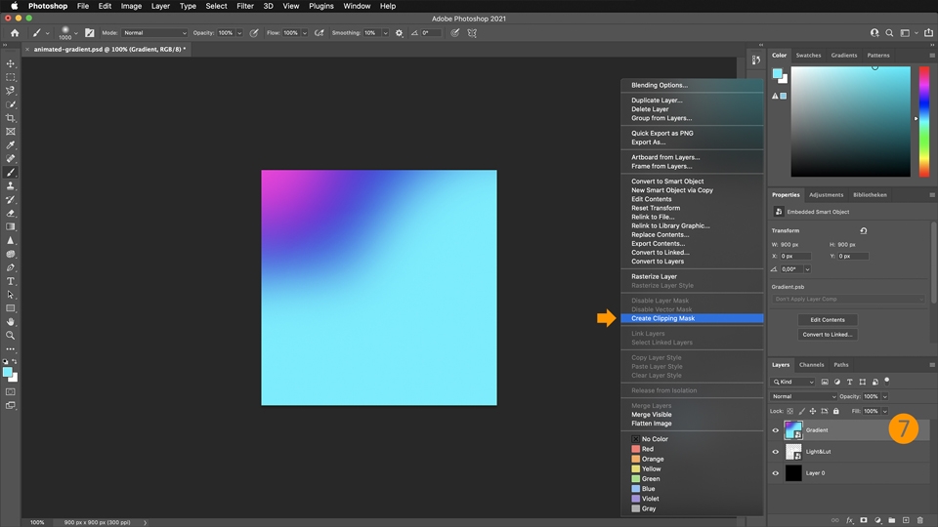Select the Crop tool

pyautogui.click(x=11, y=118)
